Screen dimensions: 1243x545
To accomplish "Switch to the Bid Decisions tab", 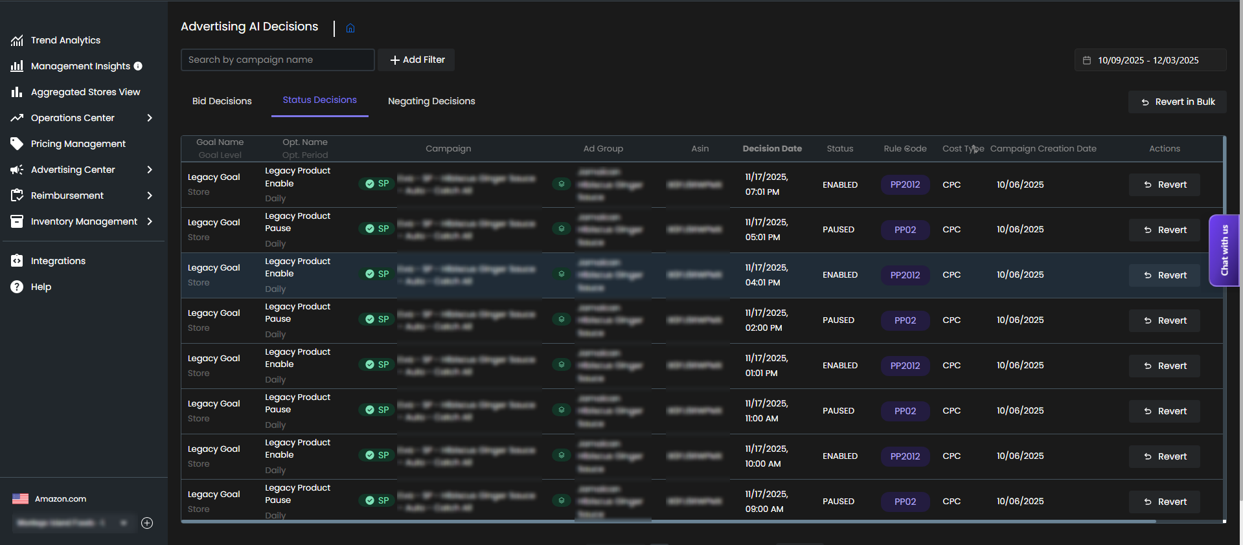I will pyautogui.click(x=222, y=101).
